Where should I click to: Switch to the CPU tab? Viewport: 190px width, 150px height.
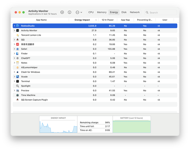click(x=91, y=12)
